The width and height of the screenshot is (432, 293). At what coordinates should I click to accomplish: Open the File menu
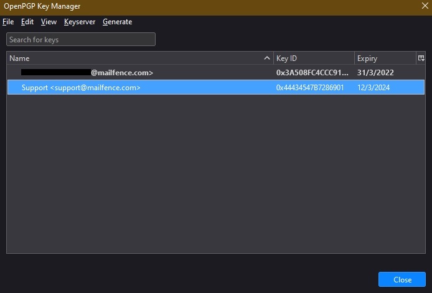coord(8,22)
